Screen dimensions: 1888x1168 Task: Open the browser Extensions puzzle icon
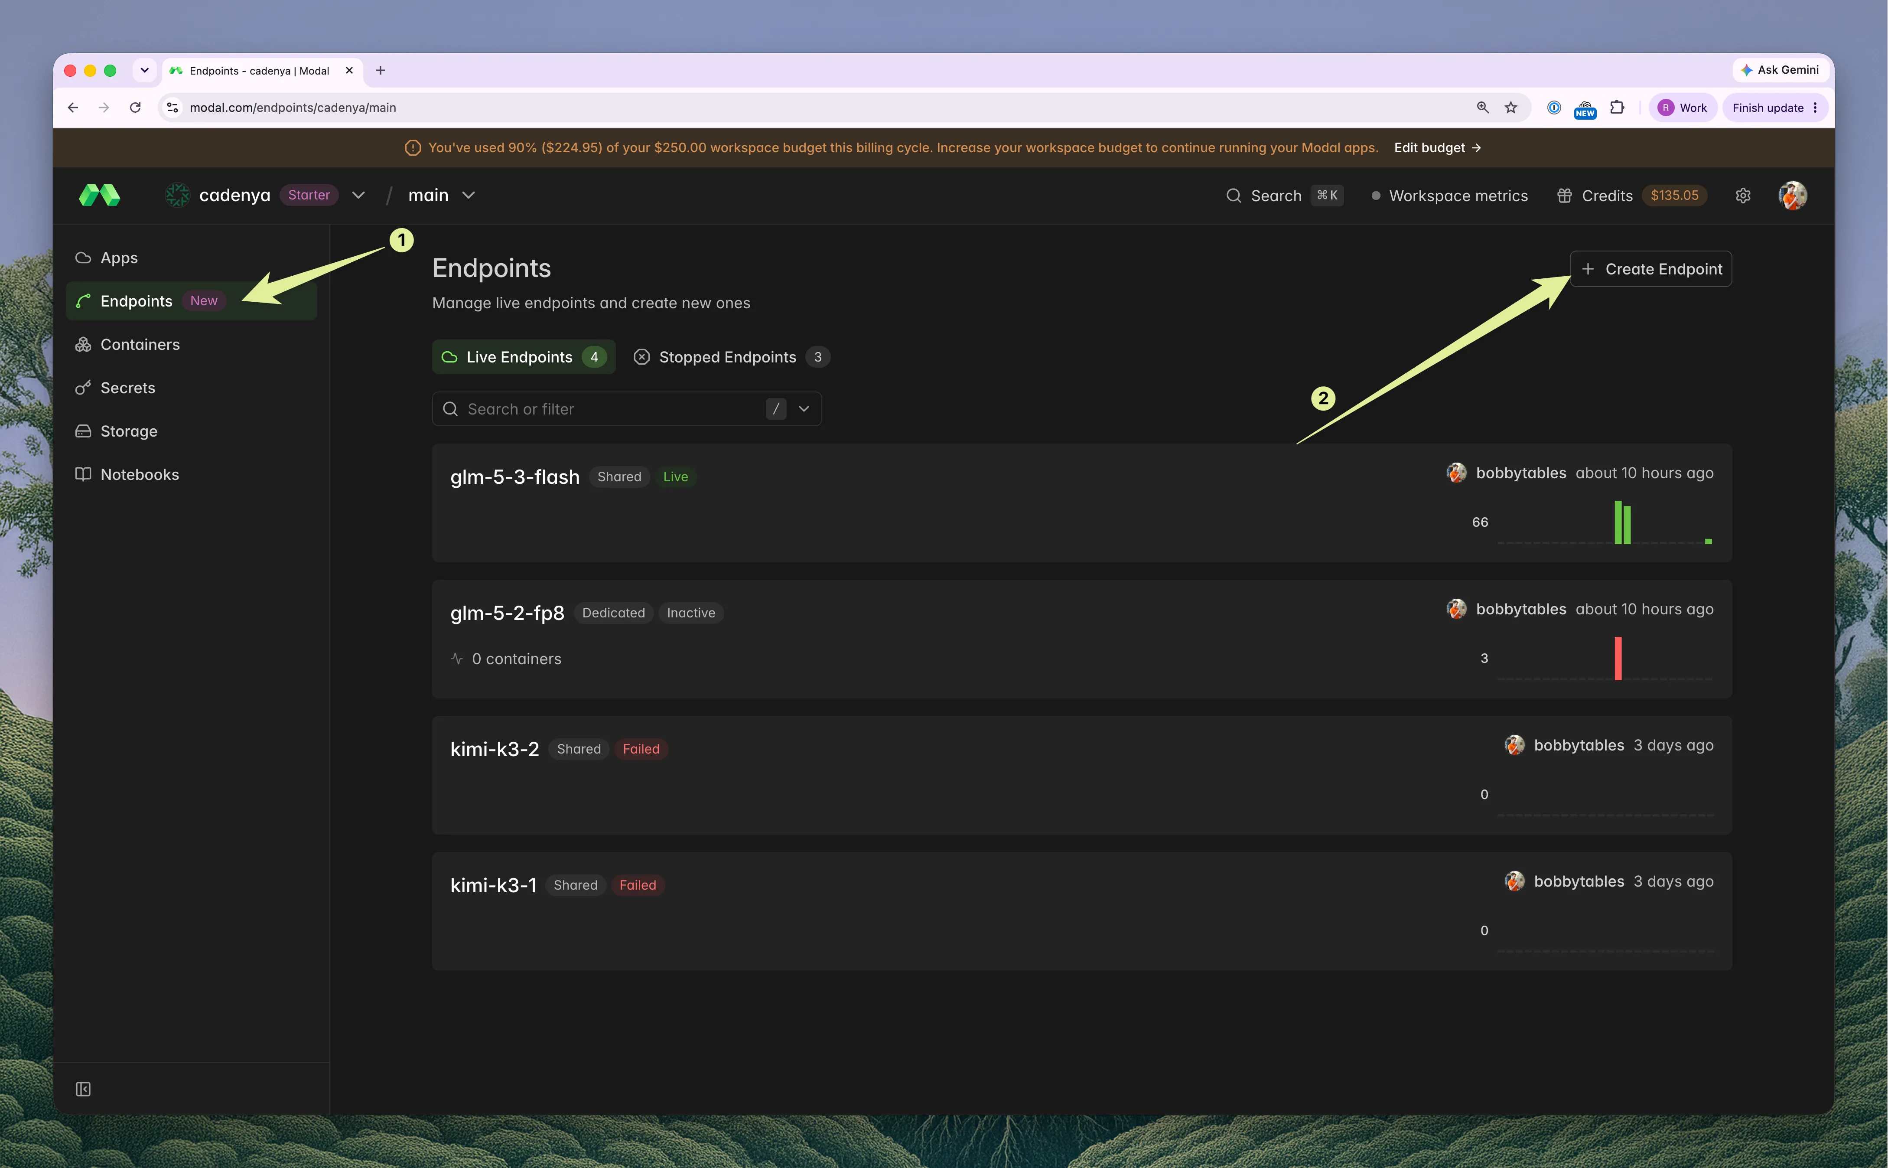click(x=1617, y=108)
